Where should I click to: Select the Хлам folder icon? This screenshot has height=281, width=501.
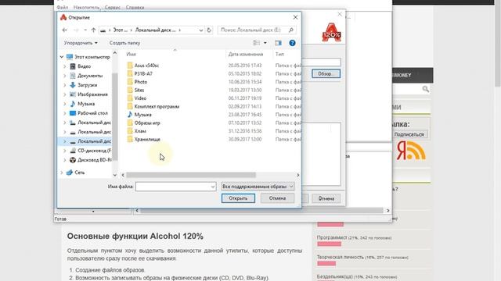[x=130, y=131]
